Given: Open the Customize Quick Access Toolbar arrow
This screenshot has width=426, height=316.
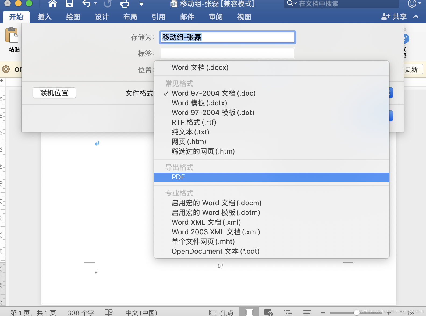Looking at the screenshot, I should 141,4.
